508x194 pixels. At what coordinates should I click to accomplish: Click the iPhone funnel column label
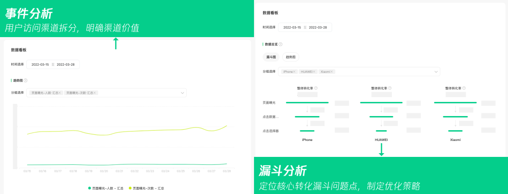pyautogui.click(x=307, y=140)
